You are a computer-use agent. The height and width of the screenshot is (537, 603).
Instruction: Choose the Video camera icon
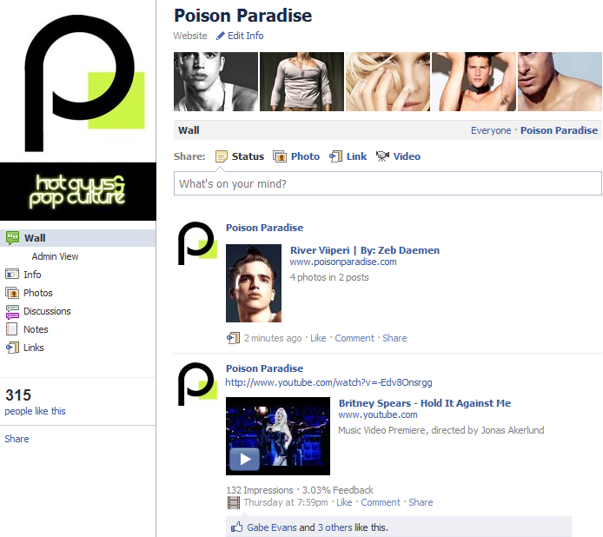382,156
